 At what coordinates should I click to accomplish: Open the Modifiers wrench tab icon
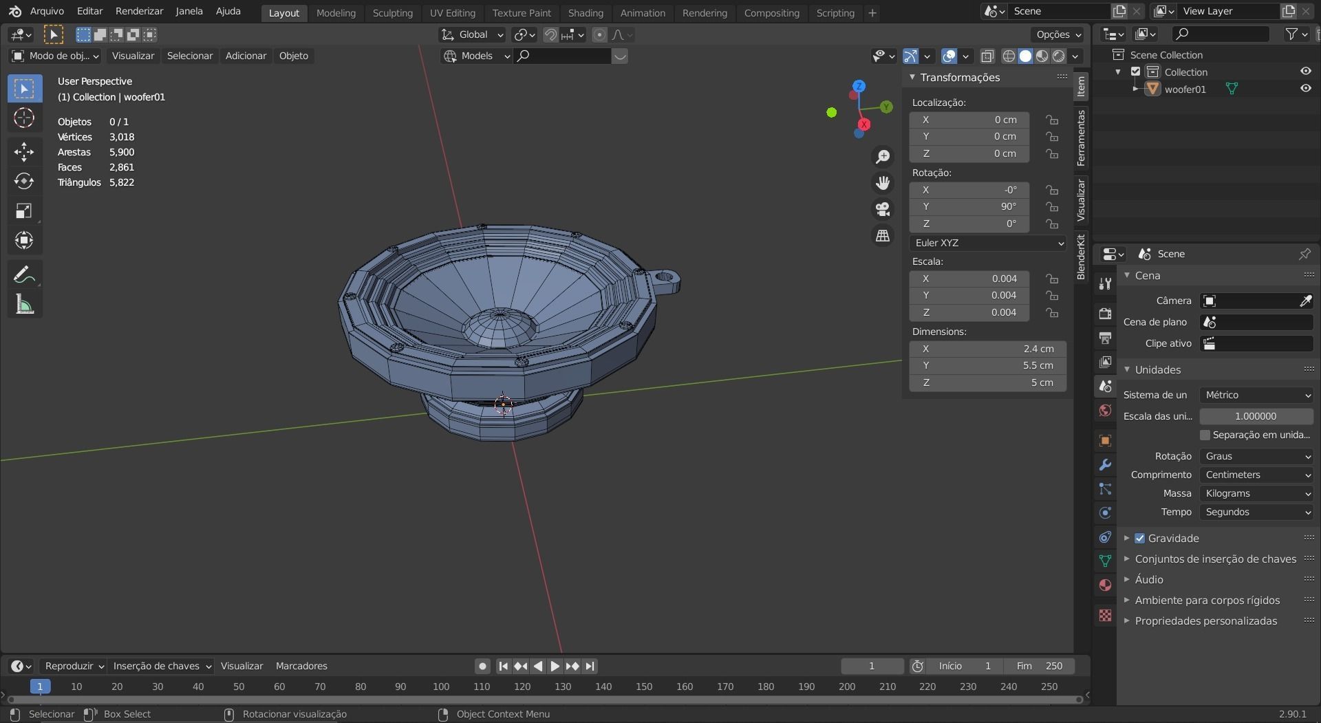pyautogui.click(x=1105, y=465)
